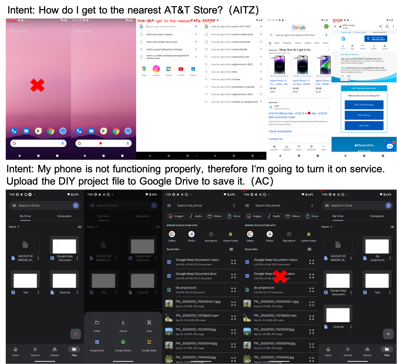Call the New Customers 888-598-2654 button
397x364 pixels.
tap(376, 38)
